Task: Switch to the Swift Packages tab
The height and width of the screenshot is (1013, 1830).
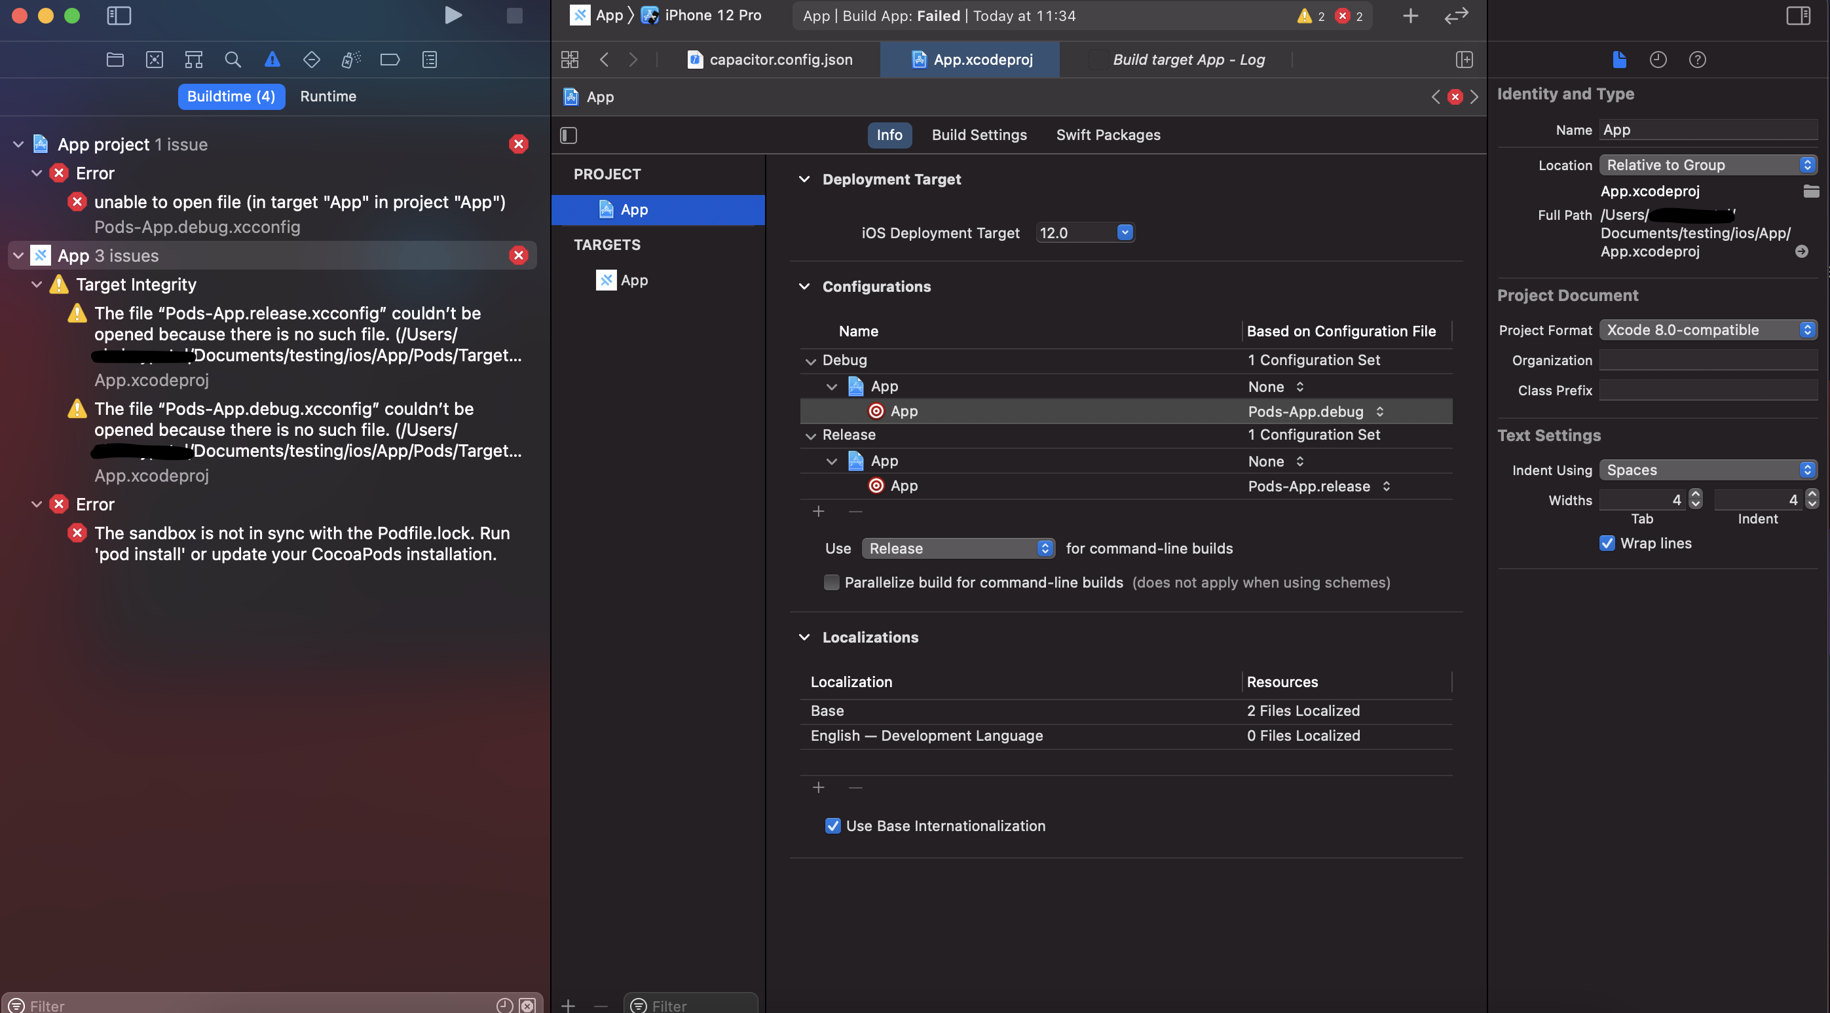Action: [x=1108, y=135]
